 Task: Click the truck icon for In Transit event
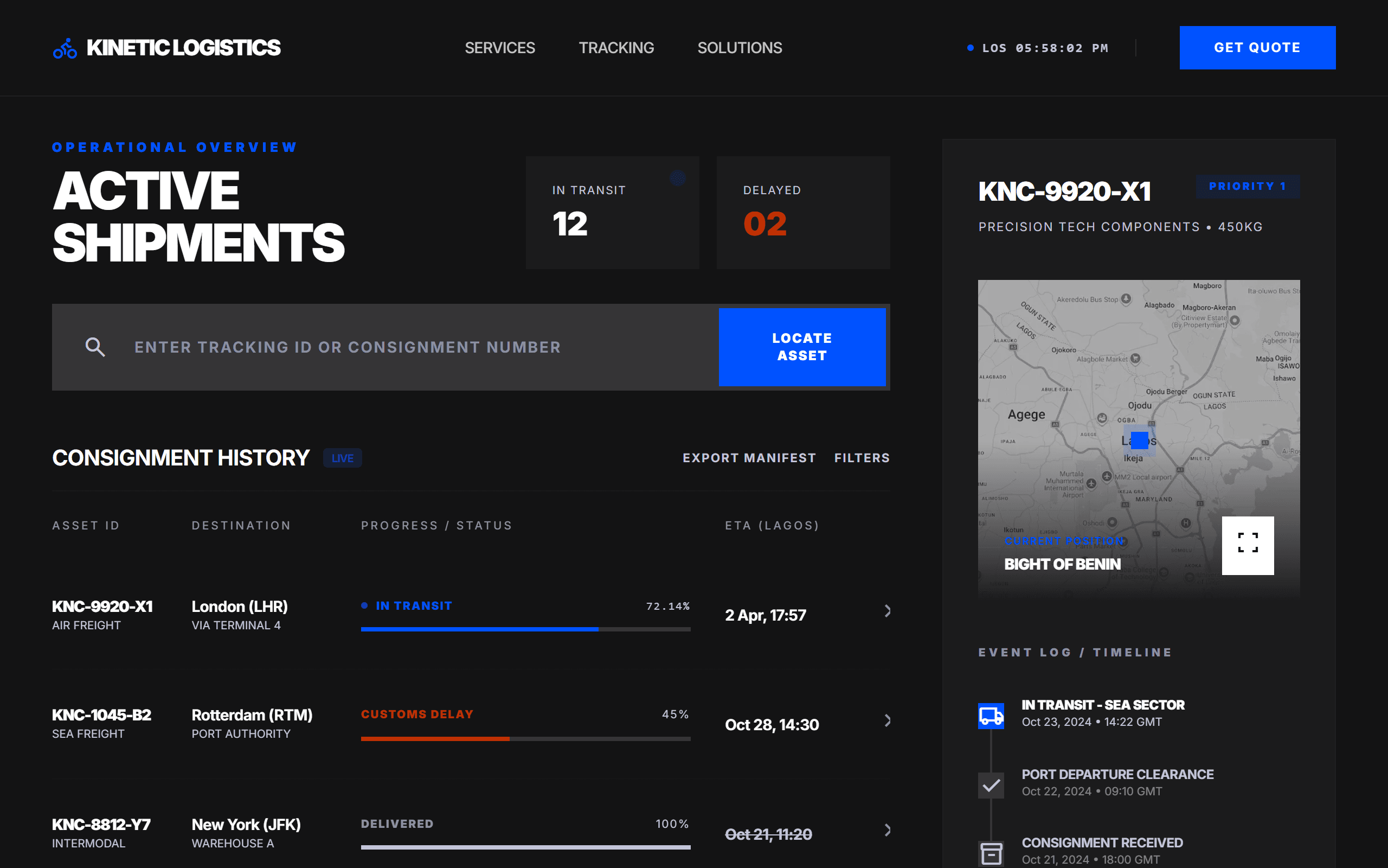991,716
